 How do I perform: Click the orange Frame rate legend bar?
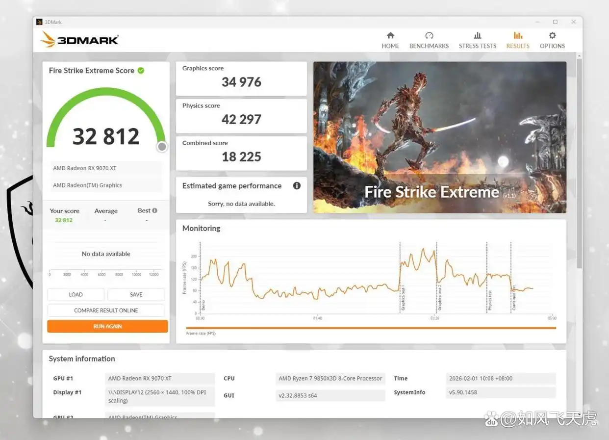click(x=371, y=328)
